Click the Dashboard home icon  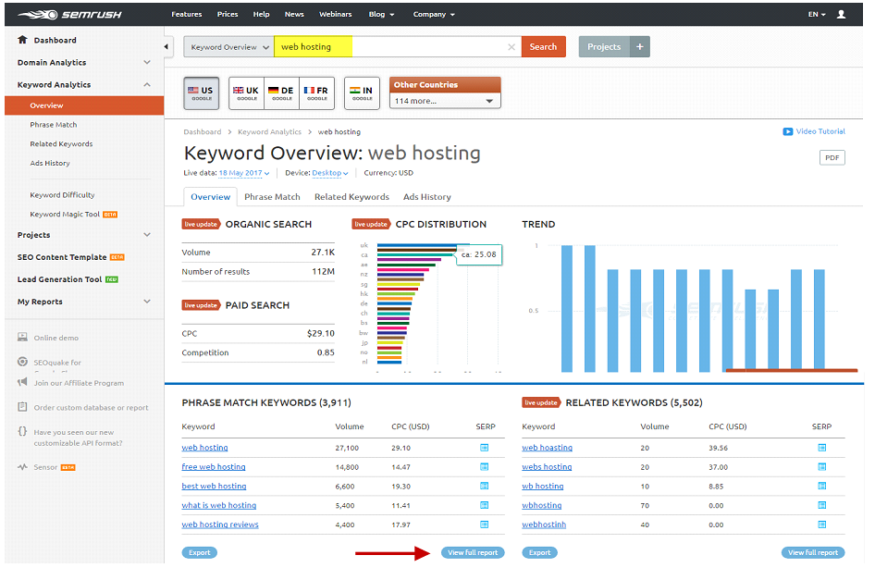tap(22, 40)
